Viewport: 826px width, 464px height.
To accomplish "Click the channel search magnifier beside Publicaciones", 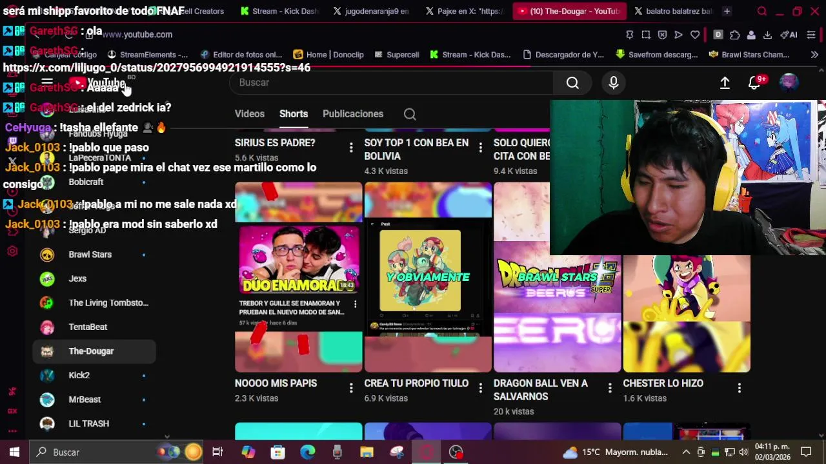I will tap(410, 114).
